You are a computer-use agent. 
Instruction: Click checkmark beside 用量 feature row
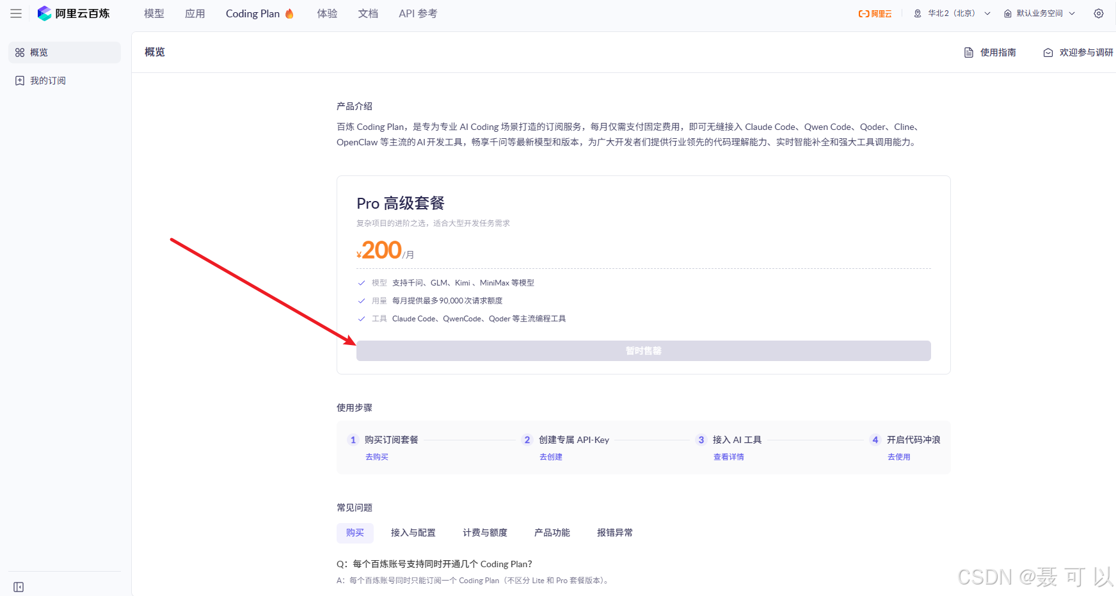[362, 301]
